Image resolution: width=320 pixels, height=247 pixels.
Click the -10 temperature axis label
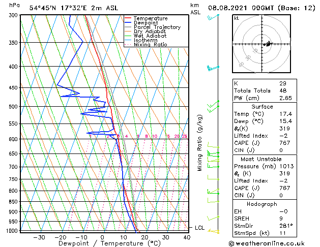[81, 237]
